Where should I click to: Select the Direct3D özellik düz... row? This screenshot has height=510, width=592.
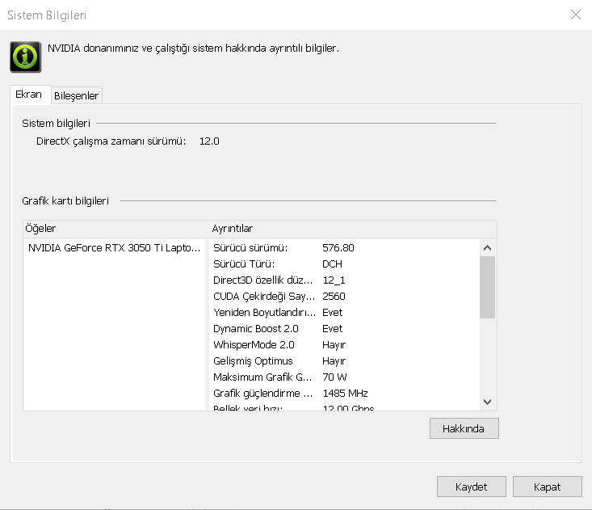click(344, 280)
